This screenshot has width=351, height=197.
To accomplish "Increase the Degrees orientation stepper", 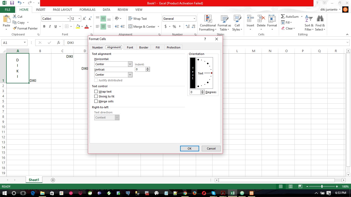I will pos(202,91).
